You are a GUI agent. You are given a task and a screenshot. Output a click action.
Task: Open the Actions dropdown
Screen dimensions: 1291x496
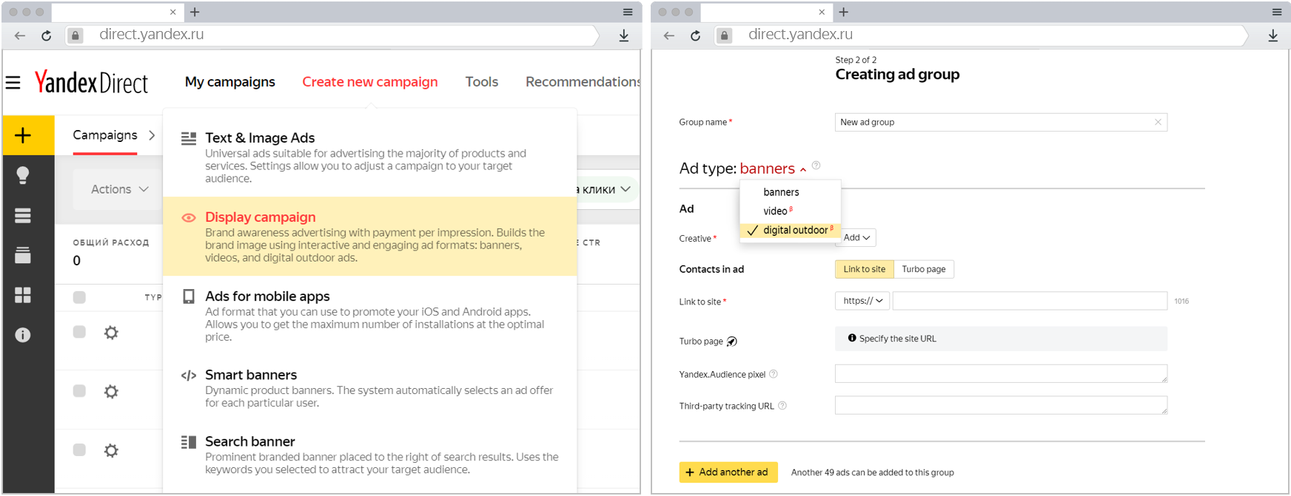point(119,189)
